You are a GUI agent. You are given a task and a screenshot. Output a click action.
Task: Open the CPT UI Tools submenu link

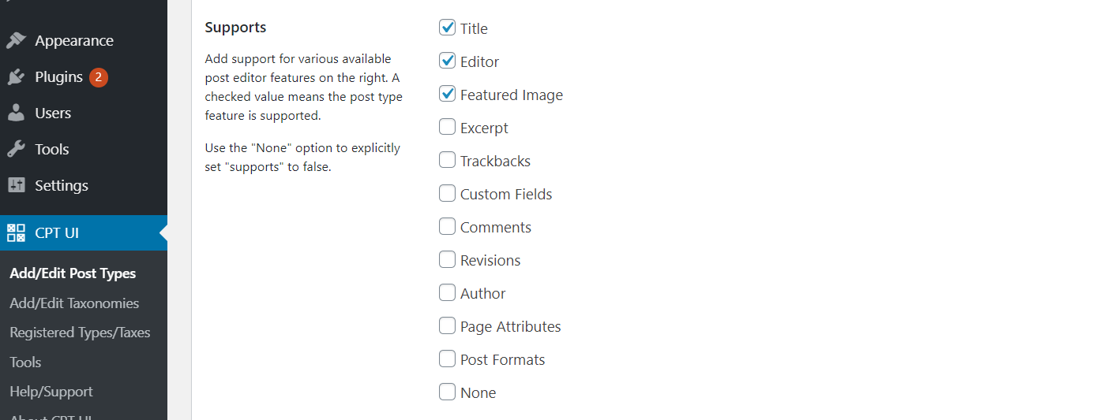[x=25, y=362]
